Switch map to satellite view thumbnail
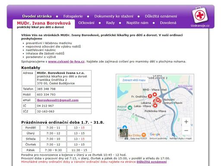The height and width of the screenshot is (166, 221). click(x=124, y=133)
